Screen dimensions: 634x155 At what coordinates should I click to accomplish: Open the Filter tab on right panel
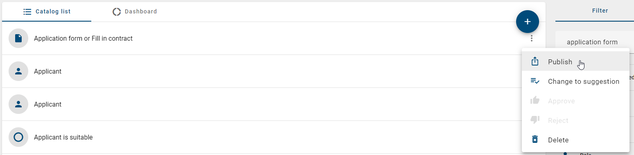click(x=600, y=11)
